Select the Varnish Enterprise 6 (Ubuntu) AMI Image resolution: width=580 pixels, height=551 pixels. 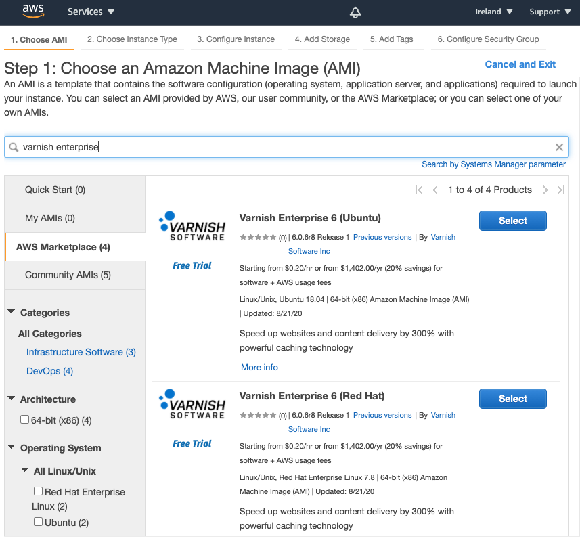(x=512, y=220)
